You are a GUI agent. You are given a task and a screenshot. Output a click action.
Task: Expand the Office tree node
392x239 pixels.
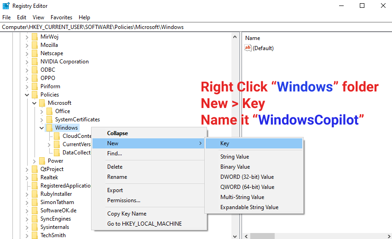[42, 111]
